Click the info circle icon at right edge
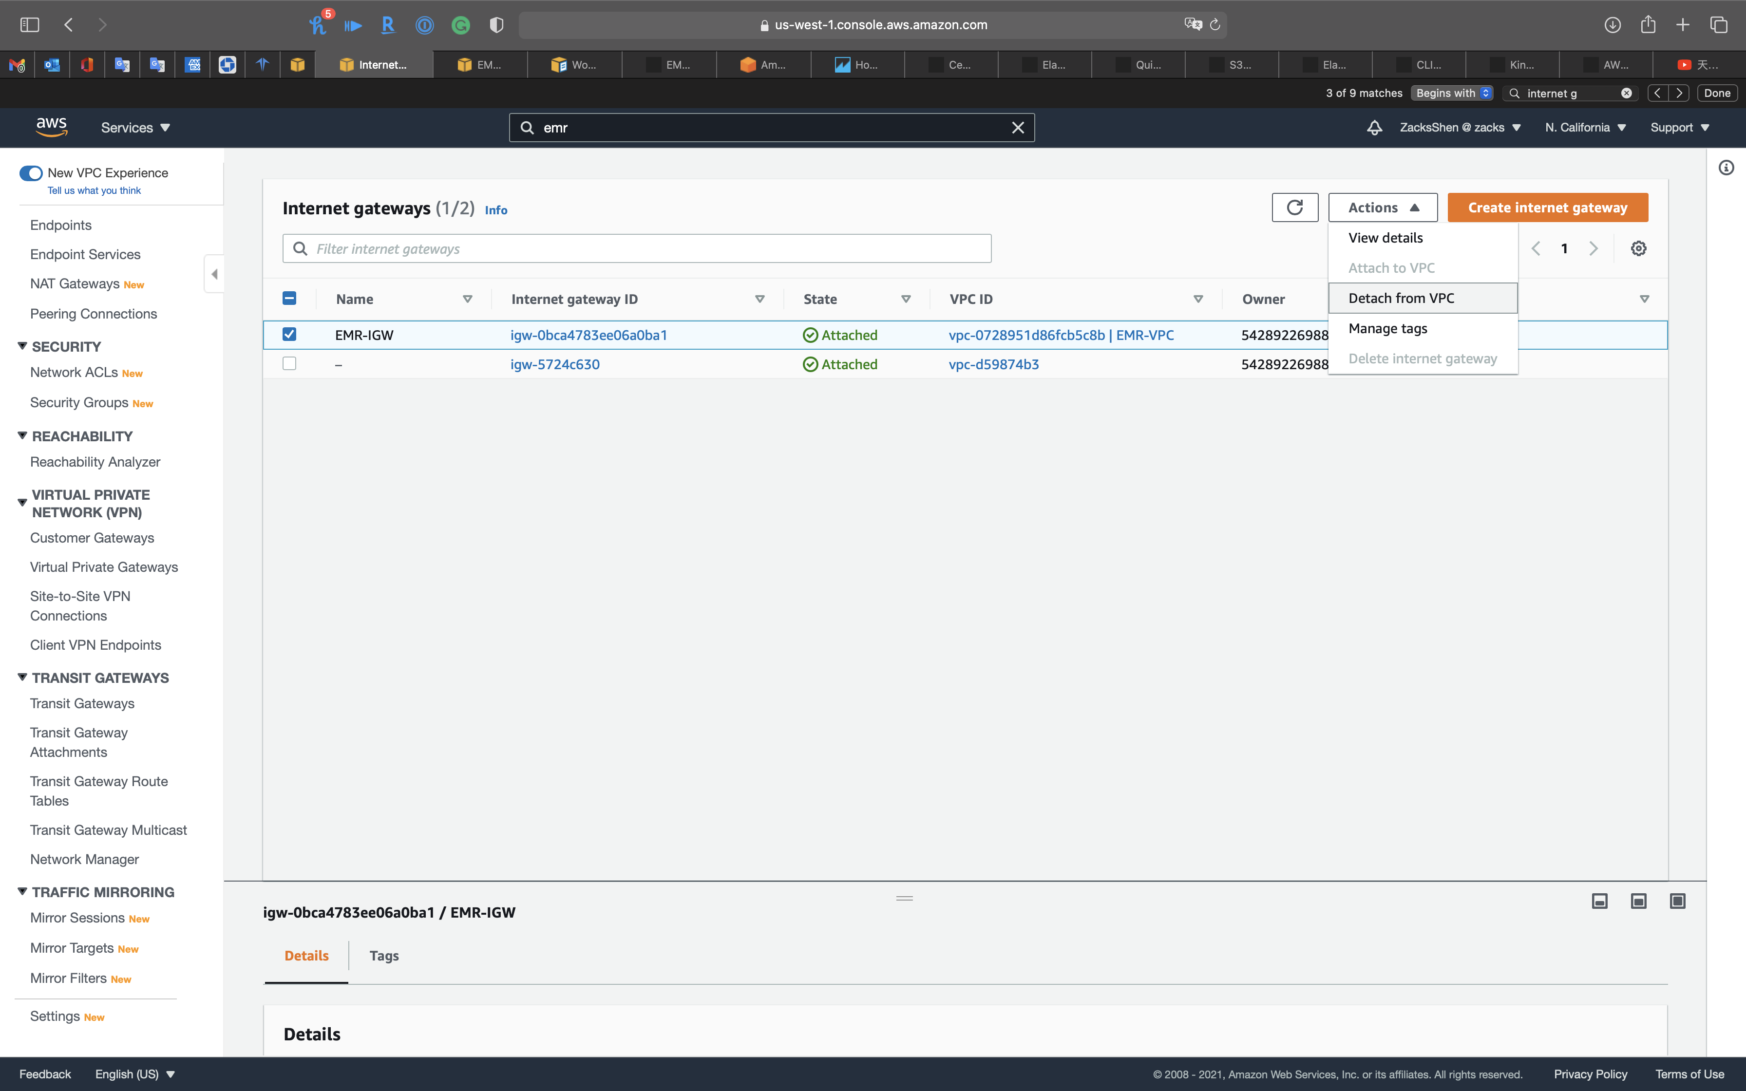 pos(1726,168)
